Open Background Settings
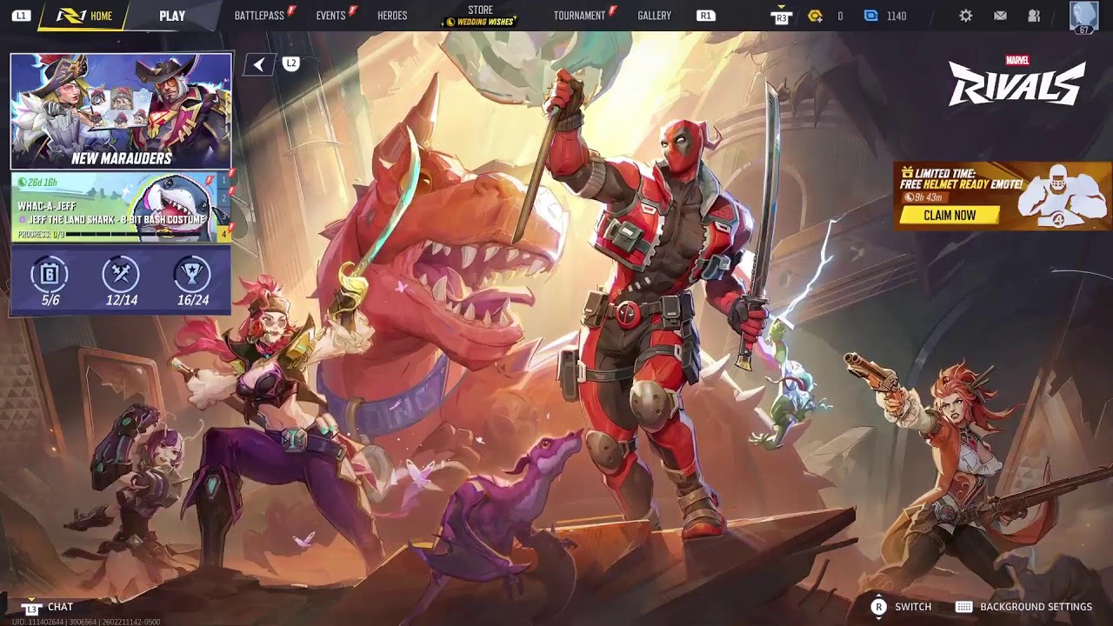 (x=1035, y=607)
